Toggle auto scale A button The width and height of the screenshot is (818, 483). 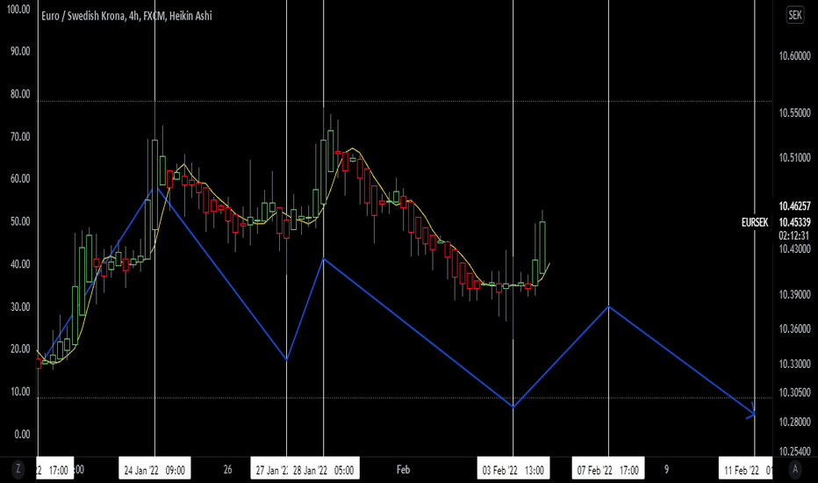(795, 469)
